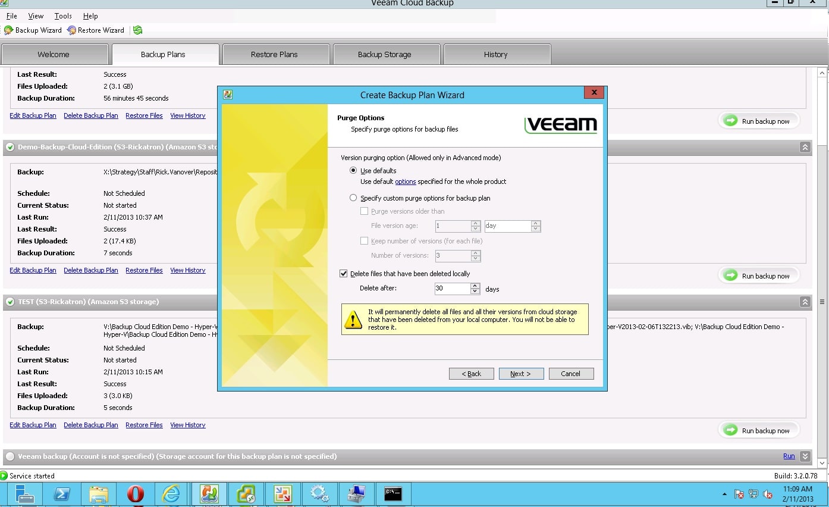The image size is (829, 507).
Task: Select the Use defaults radio button
Action: 353,171
